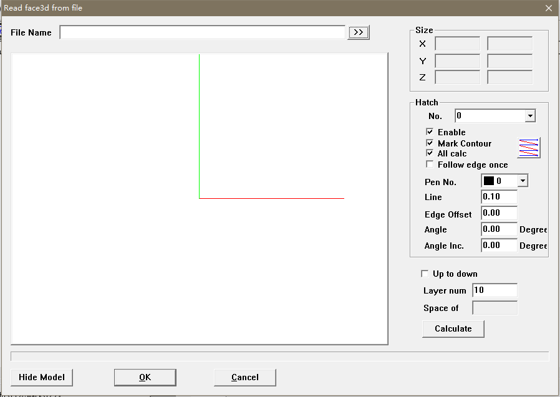Confirm with the OK button
This screenshot has width=560, height=397.
pyautogui.click(x=145, y=377)
